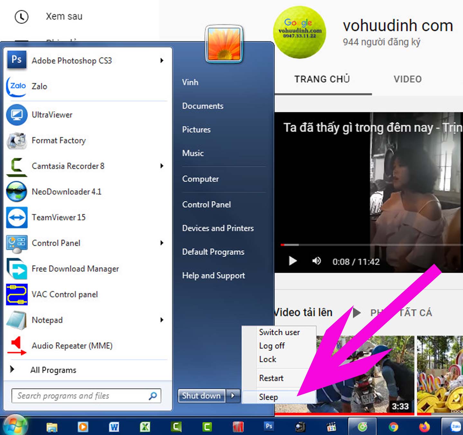
Task: Select Switch user from power menu
Action: [279, 332]
